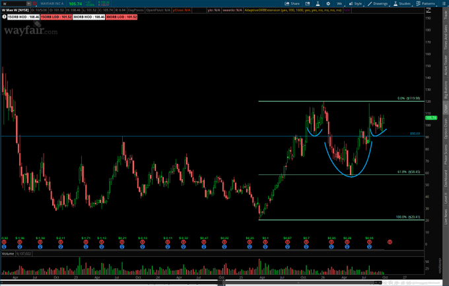Viewport: 449px width, 286px height.
Task: Click blue lightbulb icon under $0.21
Action: pyautogui.click(x=122, y=247)
